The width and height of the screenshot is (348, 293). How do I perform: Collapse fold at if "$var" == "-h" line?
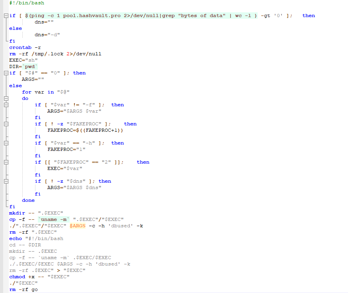pos(6,143)
